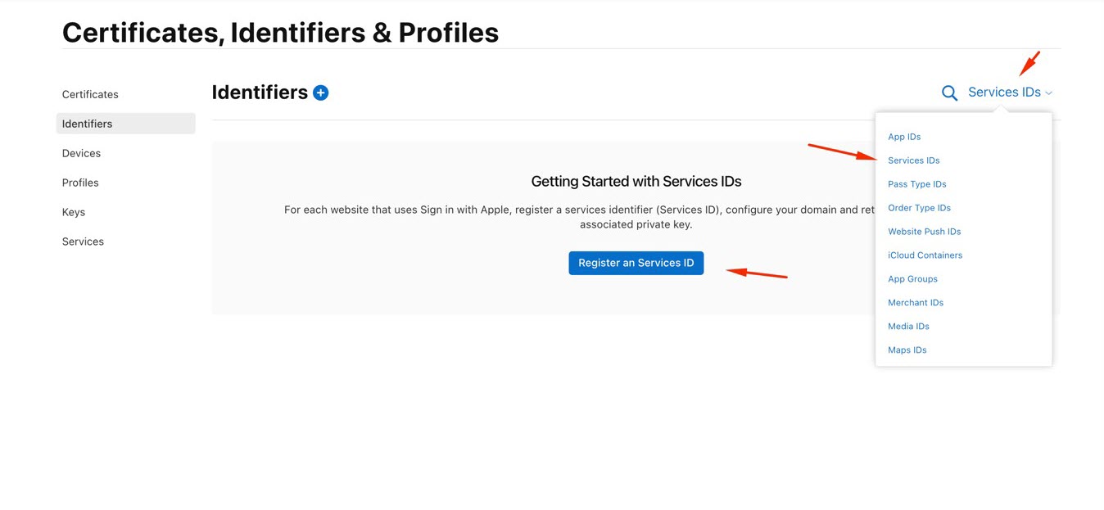Select iCloud Containers in the dropdown
1104x510 pixels.
tap(925, 255)
